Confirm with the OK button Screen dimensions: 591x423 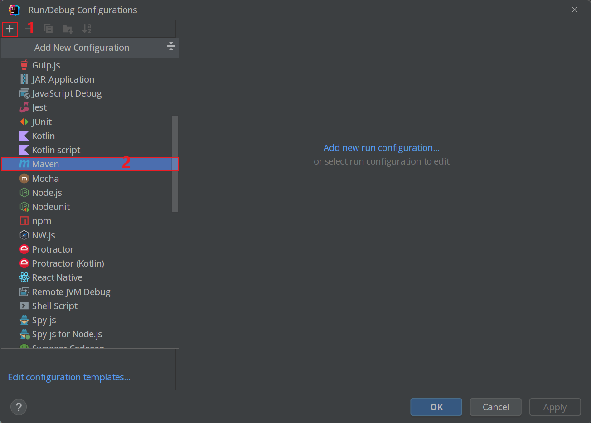click(436, 407)
